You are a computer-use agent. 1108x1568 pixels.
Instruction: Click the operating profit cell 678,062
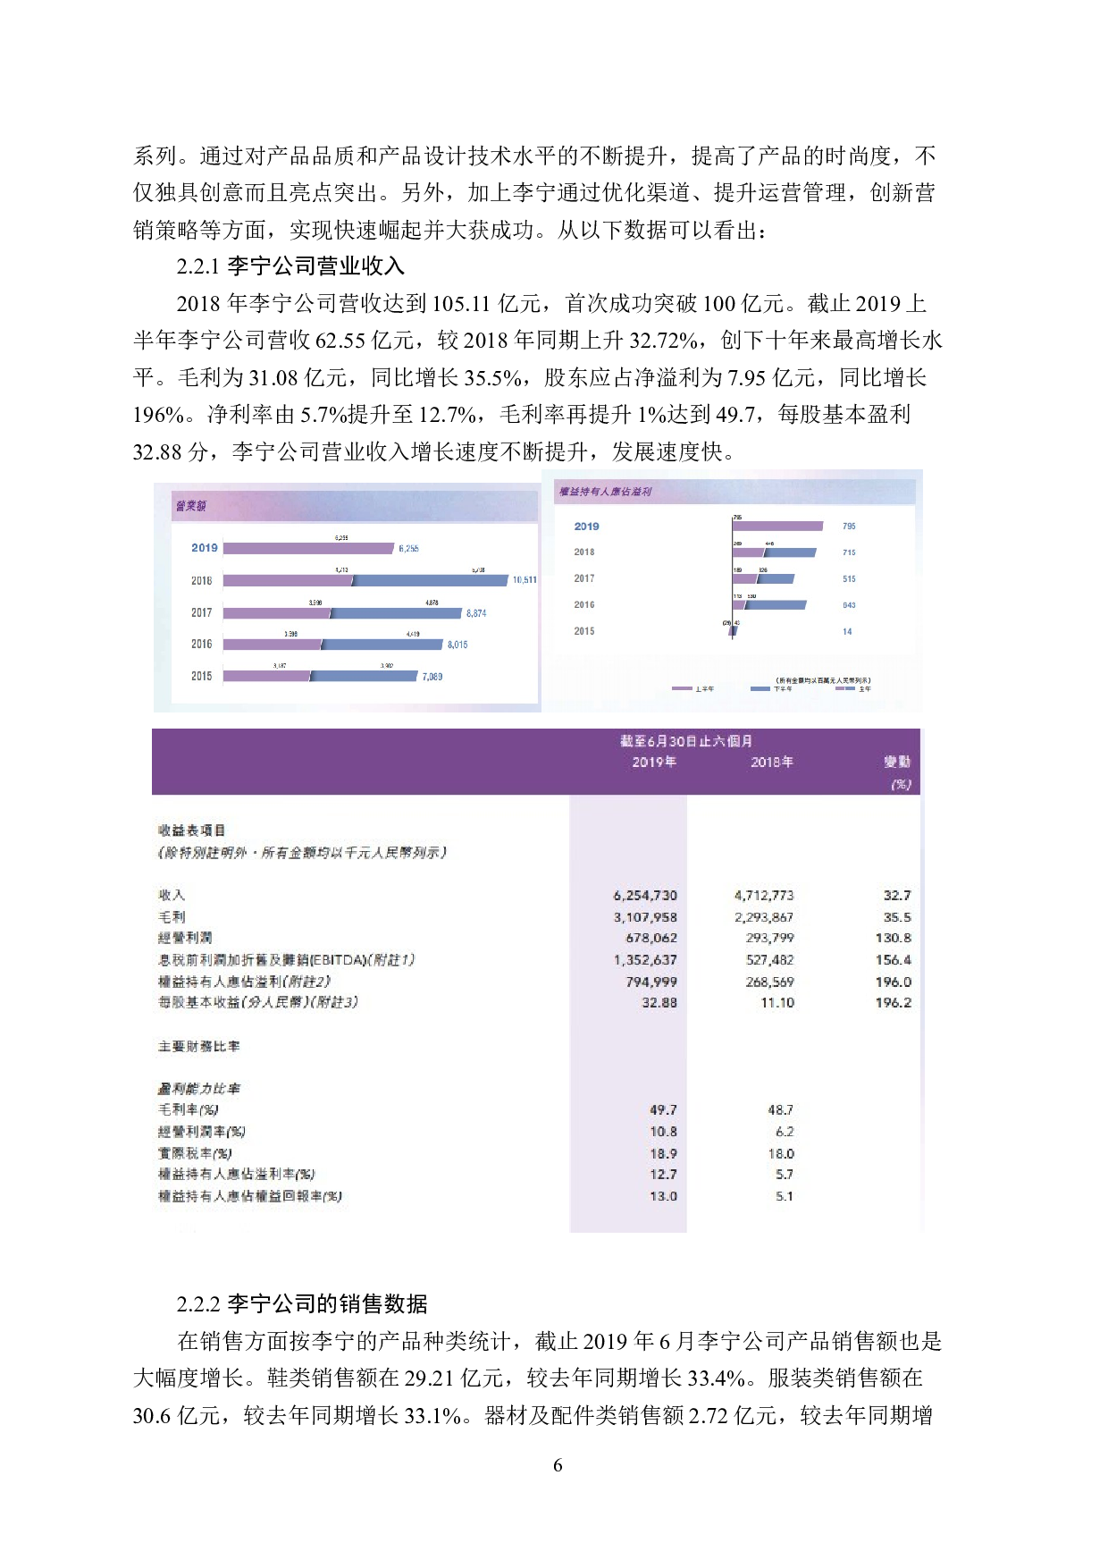(651, 938)
